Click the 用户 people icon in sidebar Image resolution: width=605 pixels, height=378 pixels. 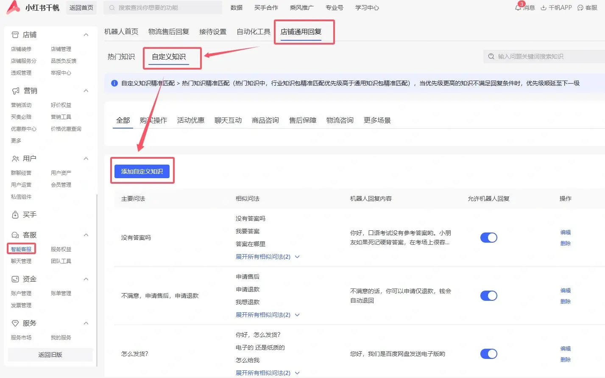pyautogui.click(x=16, y=159)
